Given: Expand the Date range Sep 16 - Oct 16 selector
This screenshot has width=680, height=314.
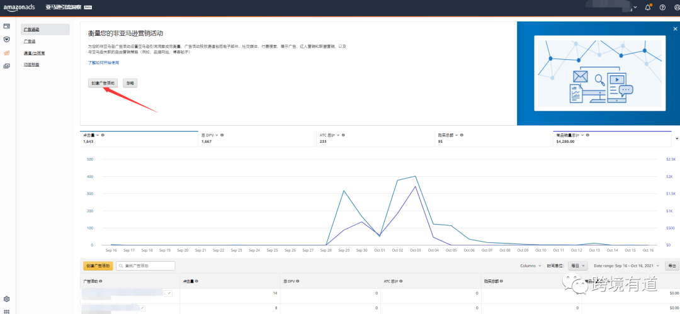Looking at the screenshot, I should [626, 266].
